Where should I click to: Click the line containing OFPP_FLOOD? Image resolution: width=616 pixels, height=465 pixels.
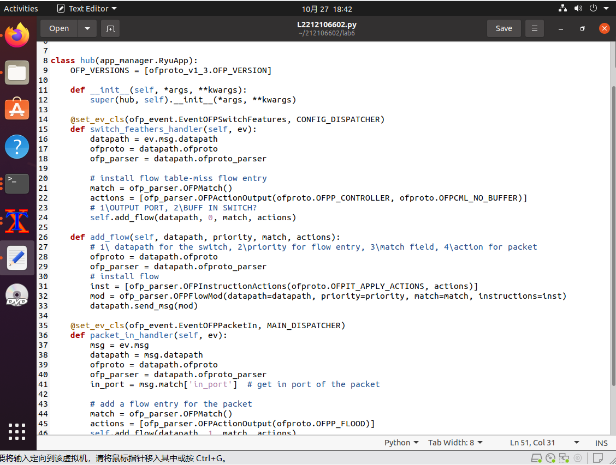(x=232, y=424)
